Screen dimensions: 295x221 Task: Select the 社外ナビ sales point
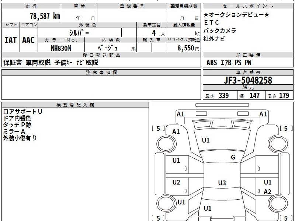pyautogui.click(x=214, y=39)
